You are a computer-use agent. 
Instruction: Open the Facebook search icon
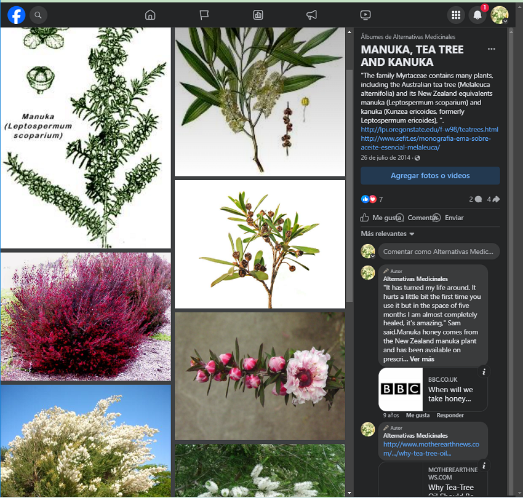38,15
